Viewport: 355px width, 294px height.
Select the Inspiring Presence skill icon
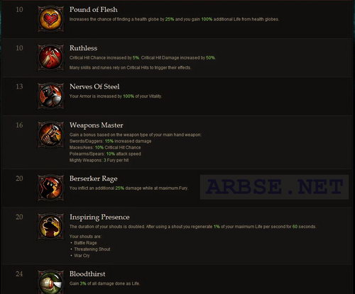(50, 227)
